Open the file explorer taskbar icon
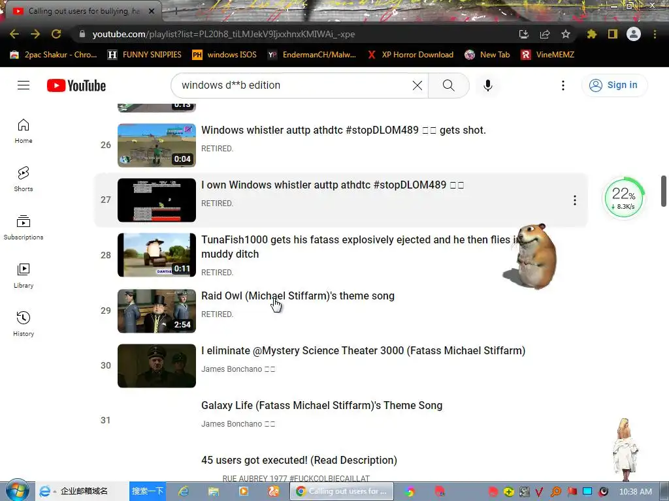Image resolution: width=669 pixels, height=501 pixels. pyautogui.click(x=214, y=491)
